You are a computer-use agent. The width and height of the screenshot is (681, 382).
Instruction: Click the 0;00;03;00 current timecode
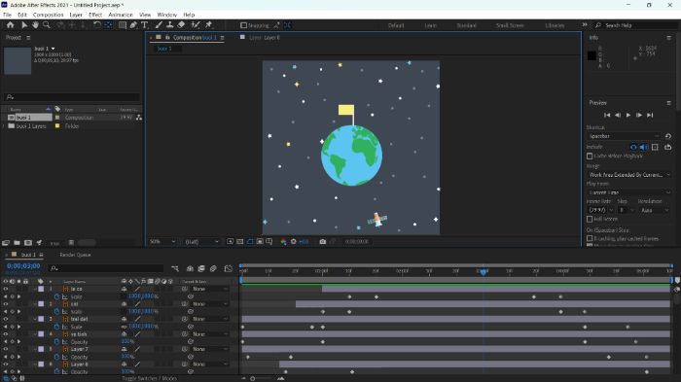[23, 265]
